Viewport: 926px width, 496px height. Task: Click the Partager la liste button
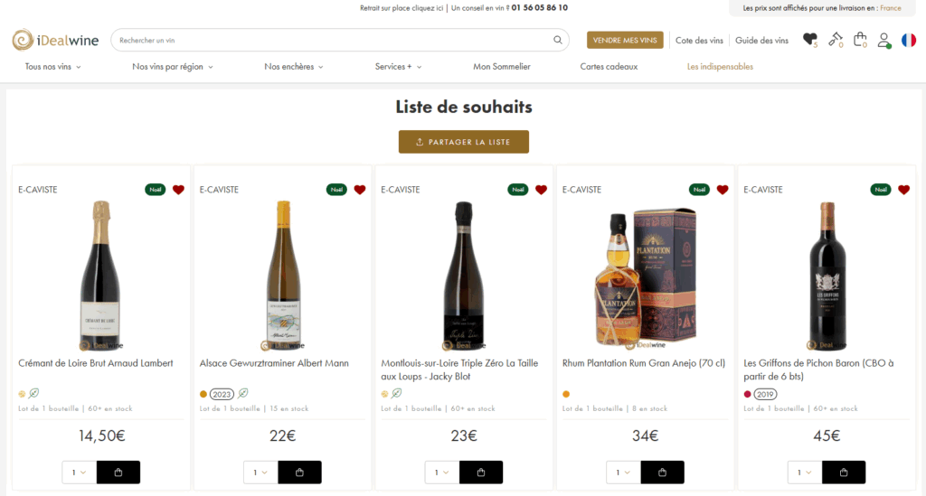coord(463,142)
